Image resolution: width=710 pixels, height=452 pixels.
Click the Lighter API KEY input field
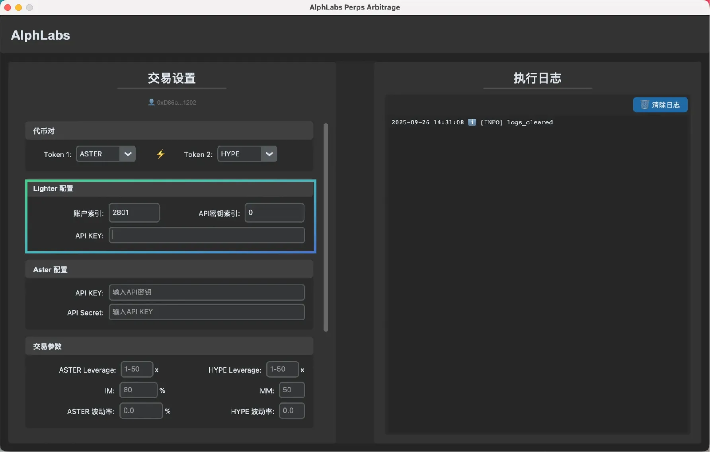[207, 235]
